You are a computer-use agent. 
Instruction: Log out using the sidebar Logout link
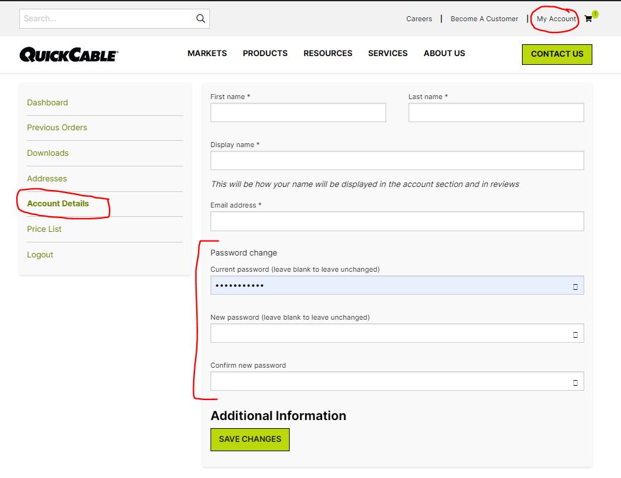pyautogui.click(x=40, y=255)
